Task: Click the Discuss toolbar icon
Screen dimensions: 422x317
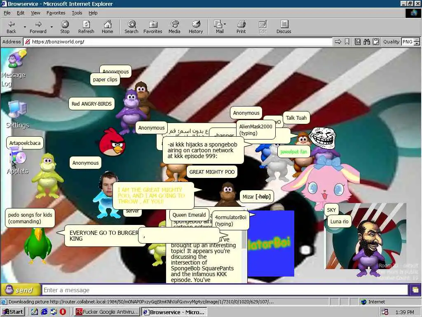Action: point(284,27)
